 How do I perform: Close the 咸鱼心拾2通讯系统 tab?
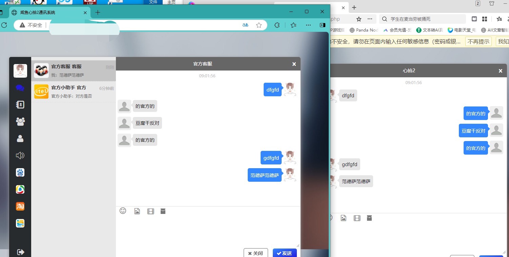click(x=85, y=13)
